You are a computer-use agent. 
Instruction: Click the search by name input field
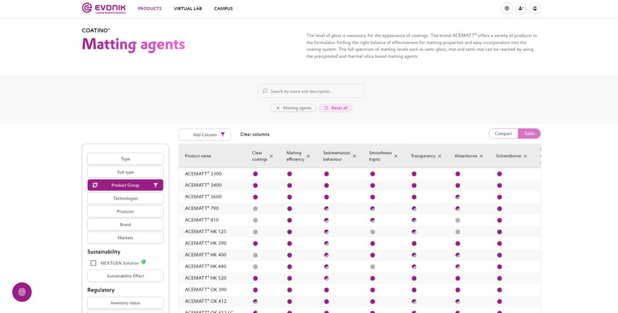click(x=311, y=91)
